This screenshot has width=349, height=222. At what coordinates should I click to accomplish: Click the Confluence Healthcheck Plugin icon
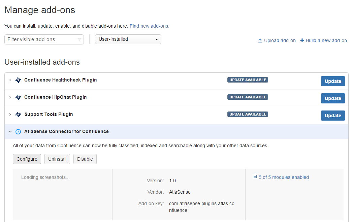click(x=18, y=80)
